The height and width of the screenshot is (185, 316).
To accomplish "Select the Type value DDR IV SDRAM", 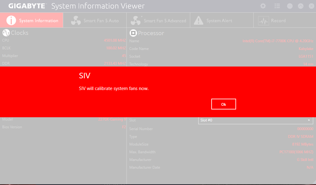I will point(301,137).
